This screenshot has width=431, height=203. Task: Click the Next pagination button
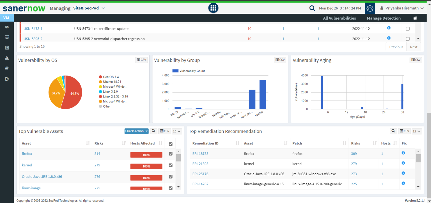414,46
